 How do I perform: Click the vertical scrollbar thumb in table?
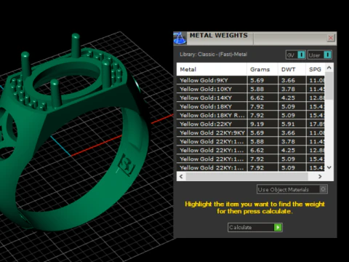click(x=329, y=86)
